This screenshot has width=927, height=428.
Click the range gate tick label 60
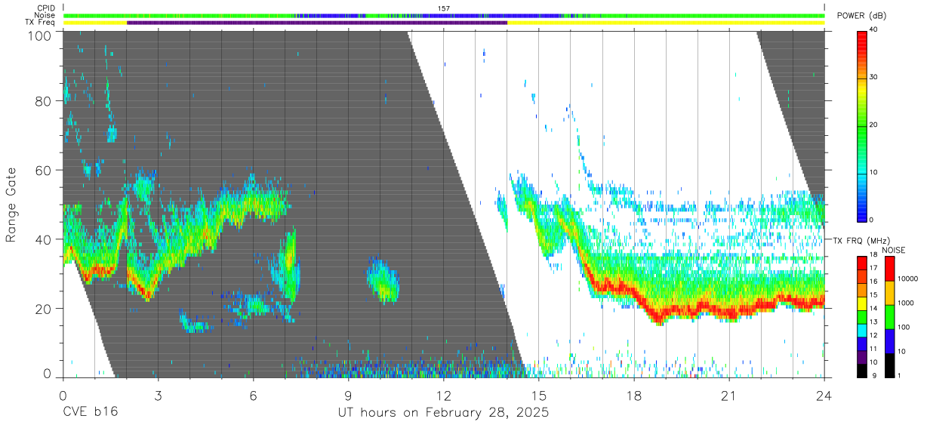(45, 171)
